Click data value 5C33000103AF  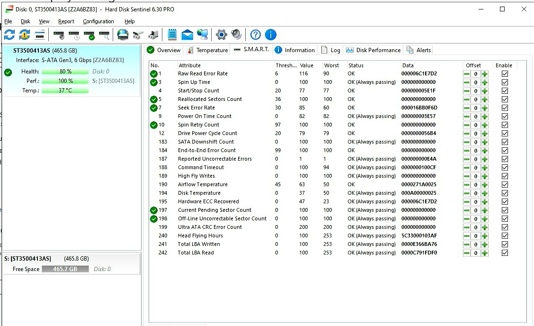click(x=419, y=235)
